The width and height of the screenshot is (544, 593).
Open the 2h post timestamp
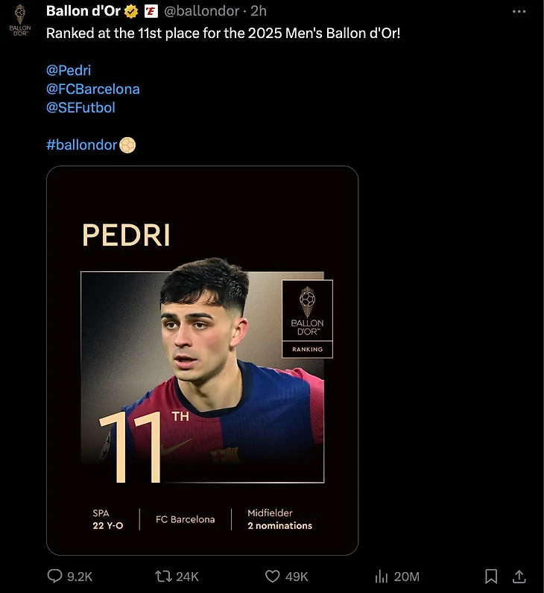tap(259, 11)
